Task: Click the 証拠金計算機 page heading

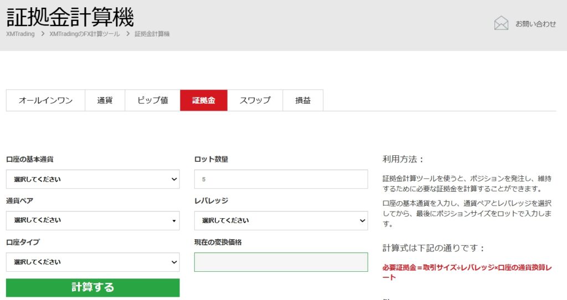Action: [x=70, y=17]
